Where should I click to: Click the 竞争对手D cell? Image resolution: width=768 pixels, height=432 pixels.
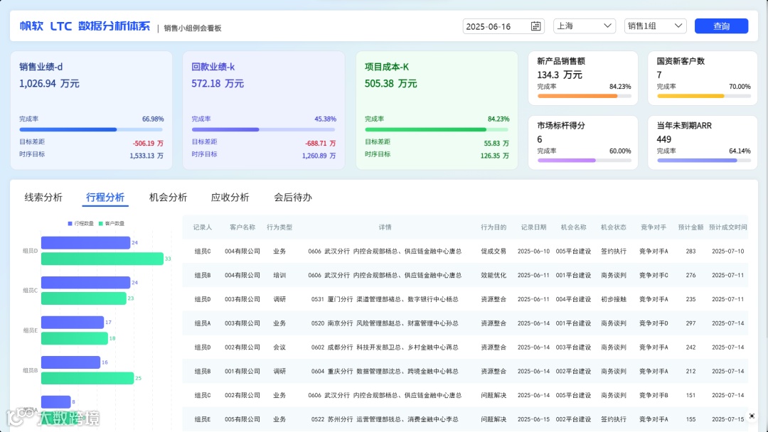pos(654,323)
